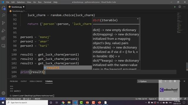This screenshot has height=105, width=188.
Task: Open the Terminal menu
Action: tap(47, 2)
